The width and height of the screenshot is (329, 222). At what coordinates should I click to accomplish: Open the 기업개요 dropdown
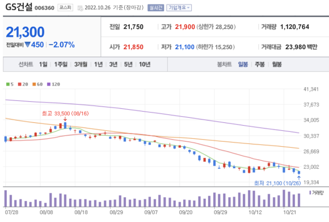[179, 8]
